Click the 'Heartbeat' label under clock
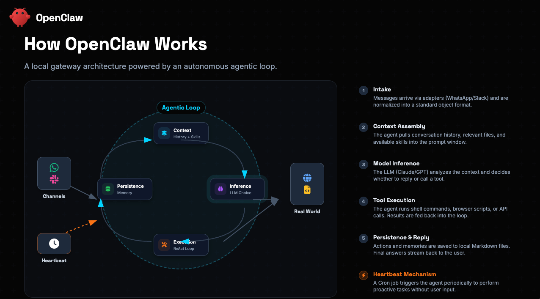This screenshot has width=540, height=299. pos(54,261)
